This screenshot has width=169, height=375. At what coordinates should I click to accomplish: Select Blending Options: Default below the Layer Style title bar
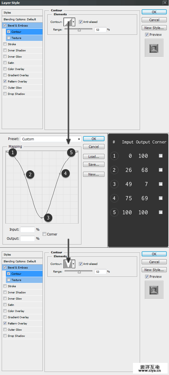point(20,19)
